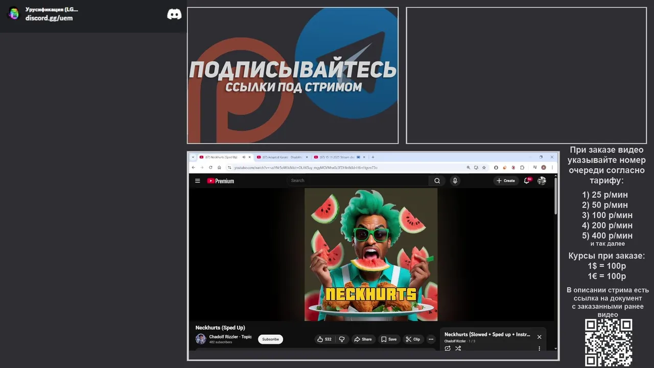This screenshot has width=654, height=368.
Task: Click the browser page vertical scrollbar
Action: [555, 197]
